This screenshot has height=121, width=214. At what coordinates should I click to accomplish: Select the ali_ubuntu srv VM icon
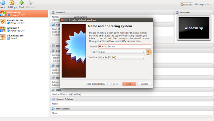point(3,37)
